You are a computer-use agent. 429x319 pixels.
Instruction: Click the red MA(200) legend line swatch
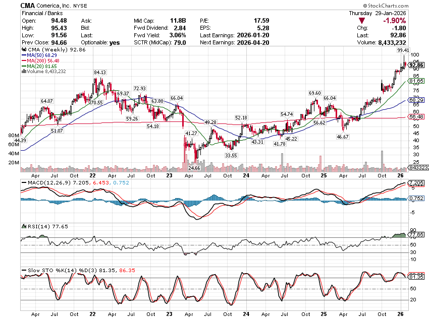23,61
